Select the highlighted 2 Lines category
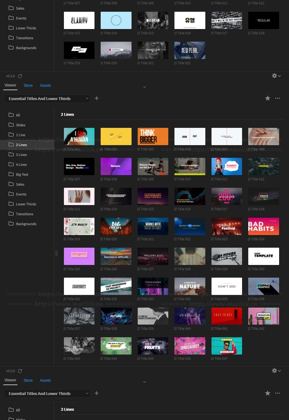Viewport: 289px width, 420px height. click(21, 145)
